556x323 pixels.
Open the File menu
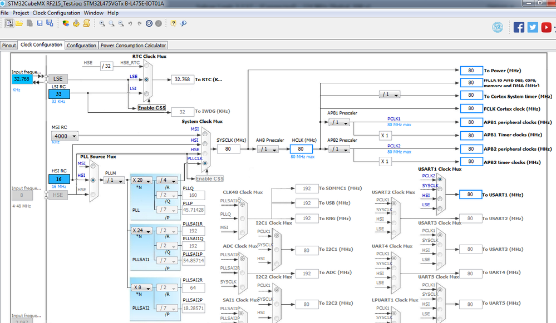tap(4, 13)
